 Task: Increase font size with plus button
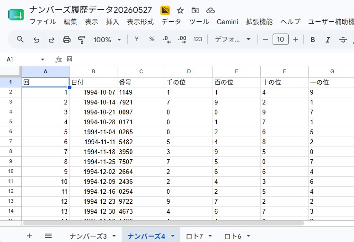tap(296, 40)
